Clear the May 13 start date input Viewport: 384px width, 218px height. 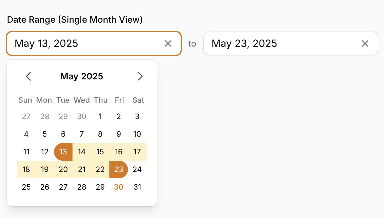[168, 43]
